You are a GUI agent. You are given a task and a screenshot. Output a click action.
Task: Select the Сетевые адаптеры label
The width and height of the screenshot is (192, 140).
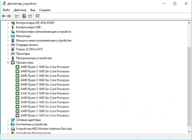pos(28,120)
